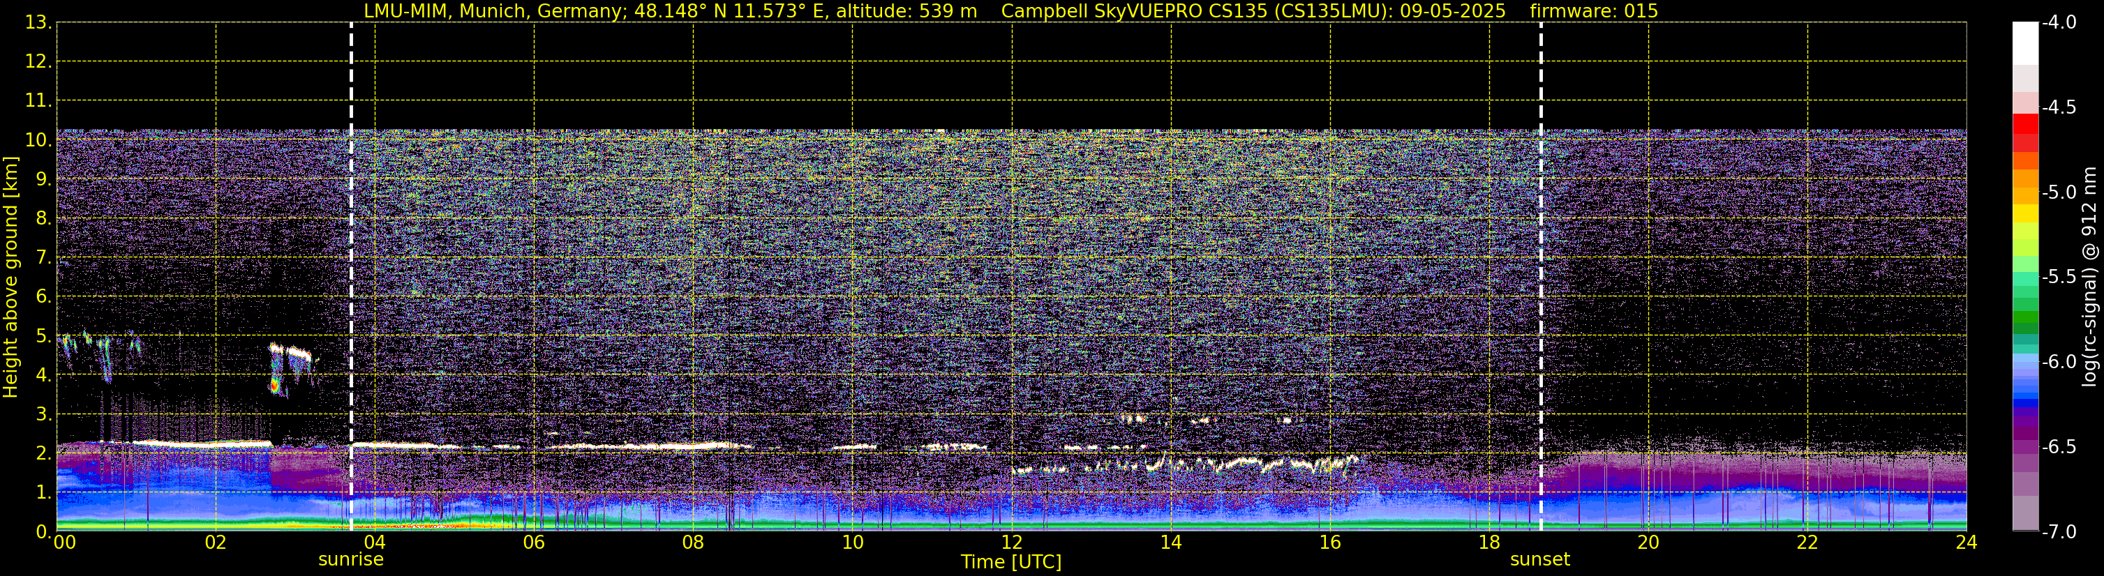Viewport: 2104px width, 576px height.
Task: Click the y-axis tick label '5.'
Action: coord(43,336)
